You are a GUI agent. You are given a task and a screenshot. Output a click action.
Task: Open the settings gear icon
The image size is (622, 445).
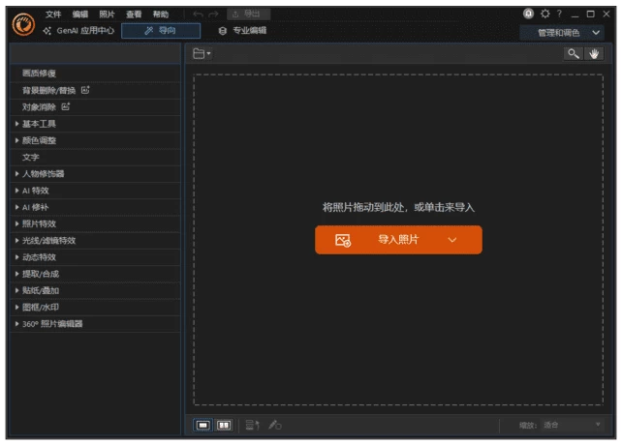[544, 14]
